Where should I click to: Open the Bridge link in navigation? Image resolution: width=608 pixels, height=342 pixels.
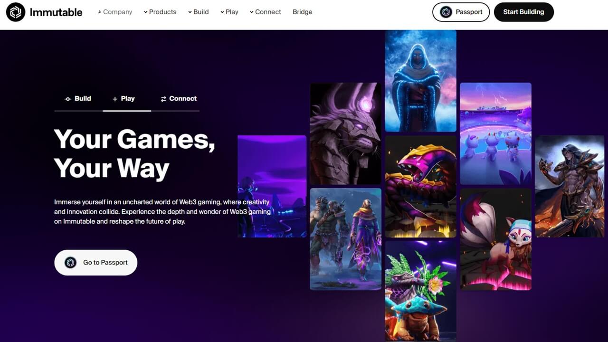(x=303, y=12)
